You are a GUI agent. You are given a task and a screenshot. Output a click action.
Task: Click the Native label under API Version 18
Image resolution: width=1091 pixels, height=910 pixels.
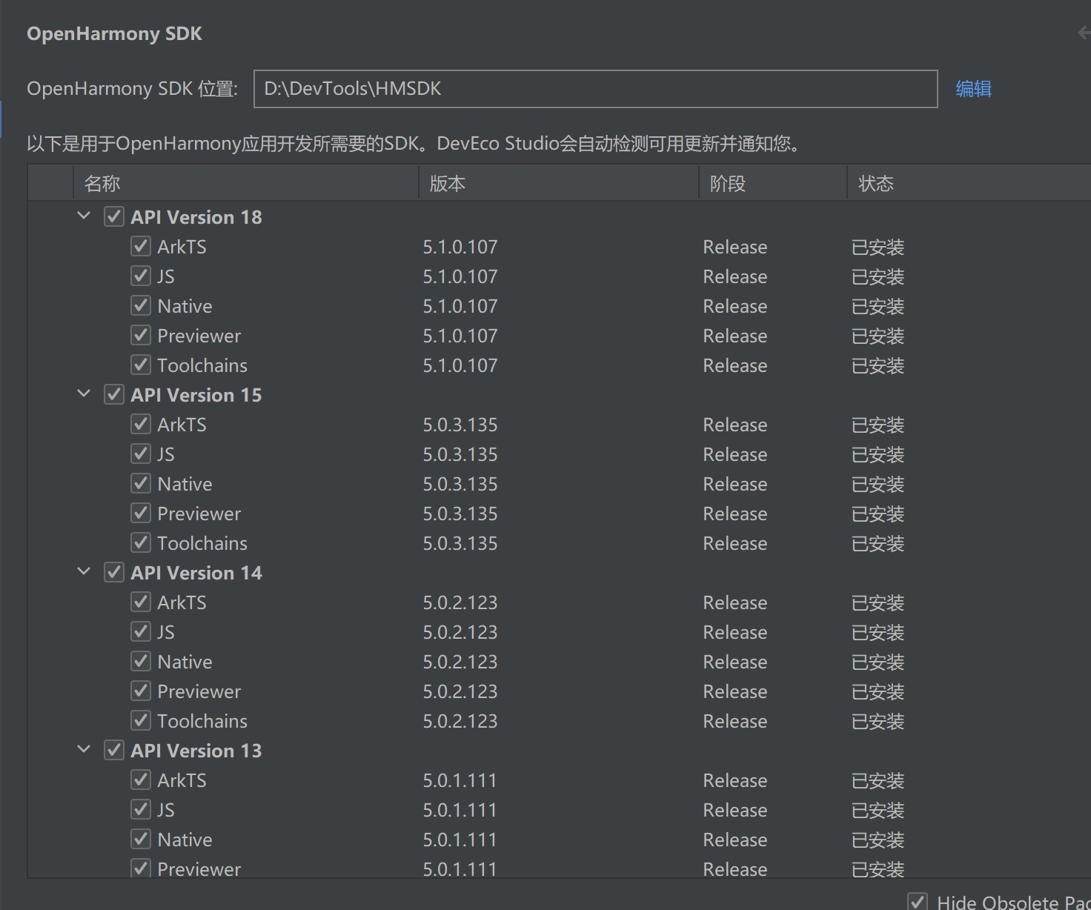[185, 306]
